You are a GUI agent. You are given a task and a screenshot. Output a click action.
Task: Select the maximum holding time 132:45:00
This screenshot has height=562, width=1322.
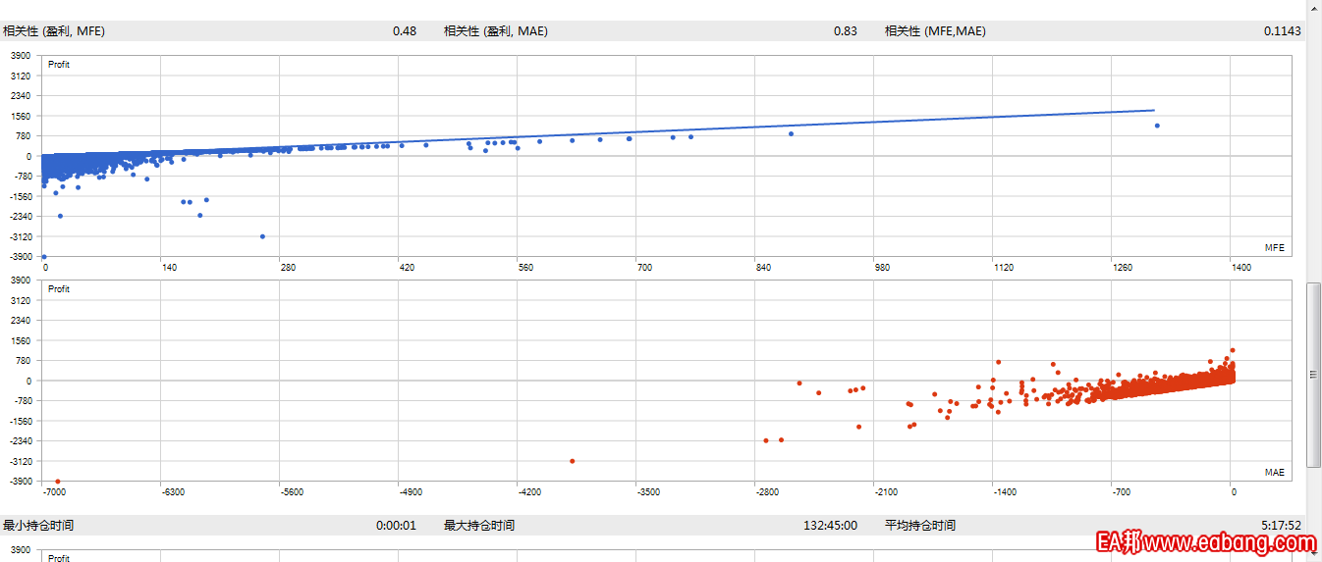(831, 526)
